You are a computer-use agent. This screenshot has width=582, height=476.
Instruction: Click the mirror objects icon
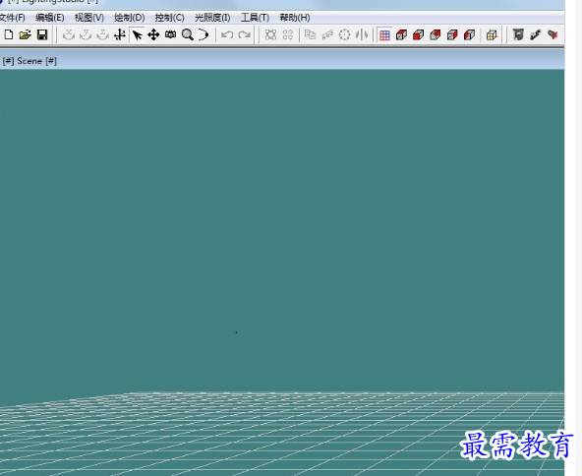pyautogui.click(x=362, y=34)
